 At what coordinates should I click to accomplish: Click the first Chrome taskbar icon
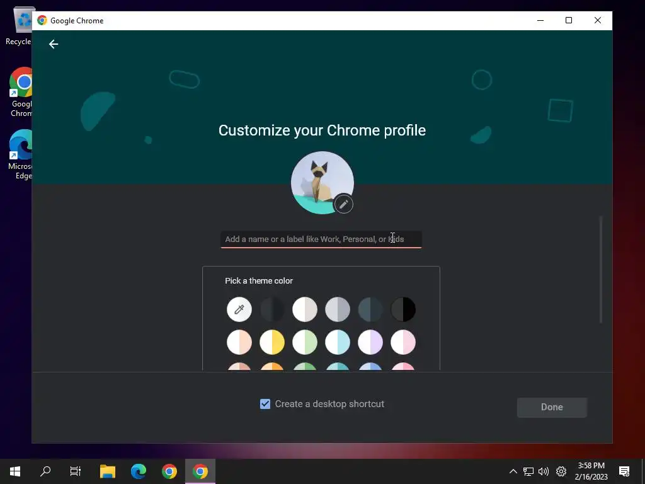pos(169,471)
